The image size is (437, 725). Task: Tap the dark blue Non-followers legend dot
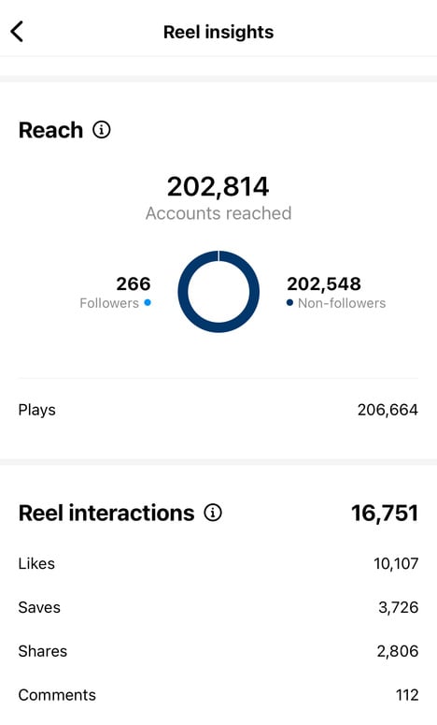click(x=289, y=303)
